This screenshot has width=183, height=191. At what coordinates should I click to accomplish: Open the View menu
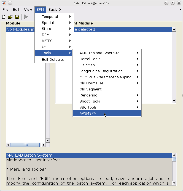pyautogui.click(x=28, y=10)
